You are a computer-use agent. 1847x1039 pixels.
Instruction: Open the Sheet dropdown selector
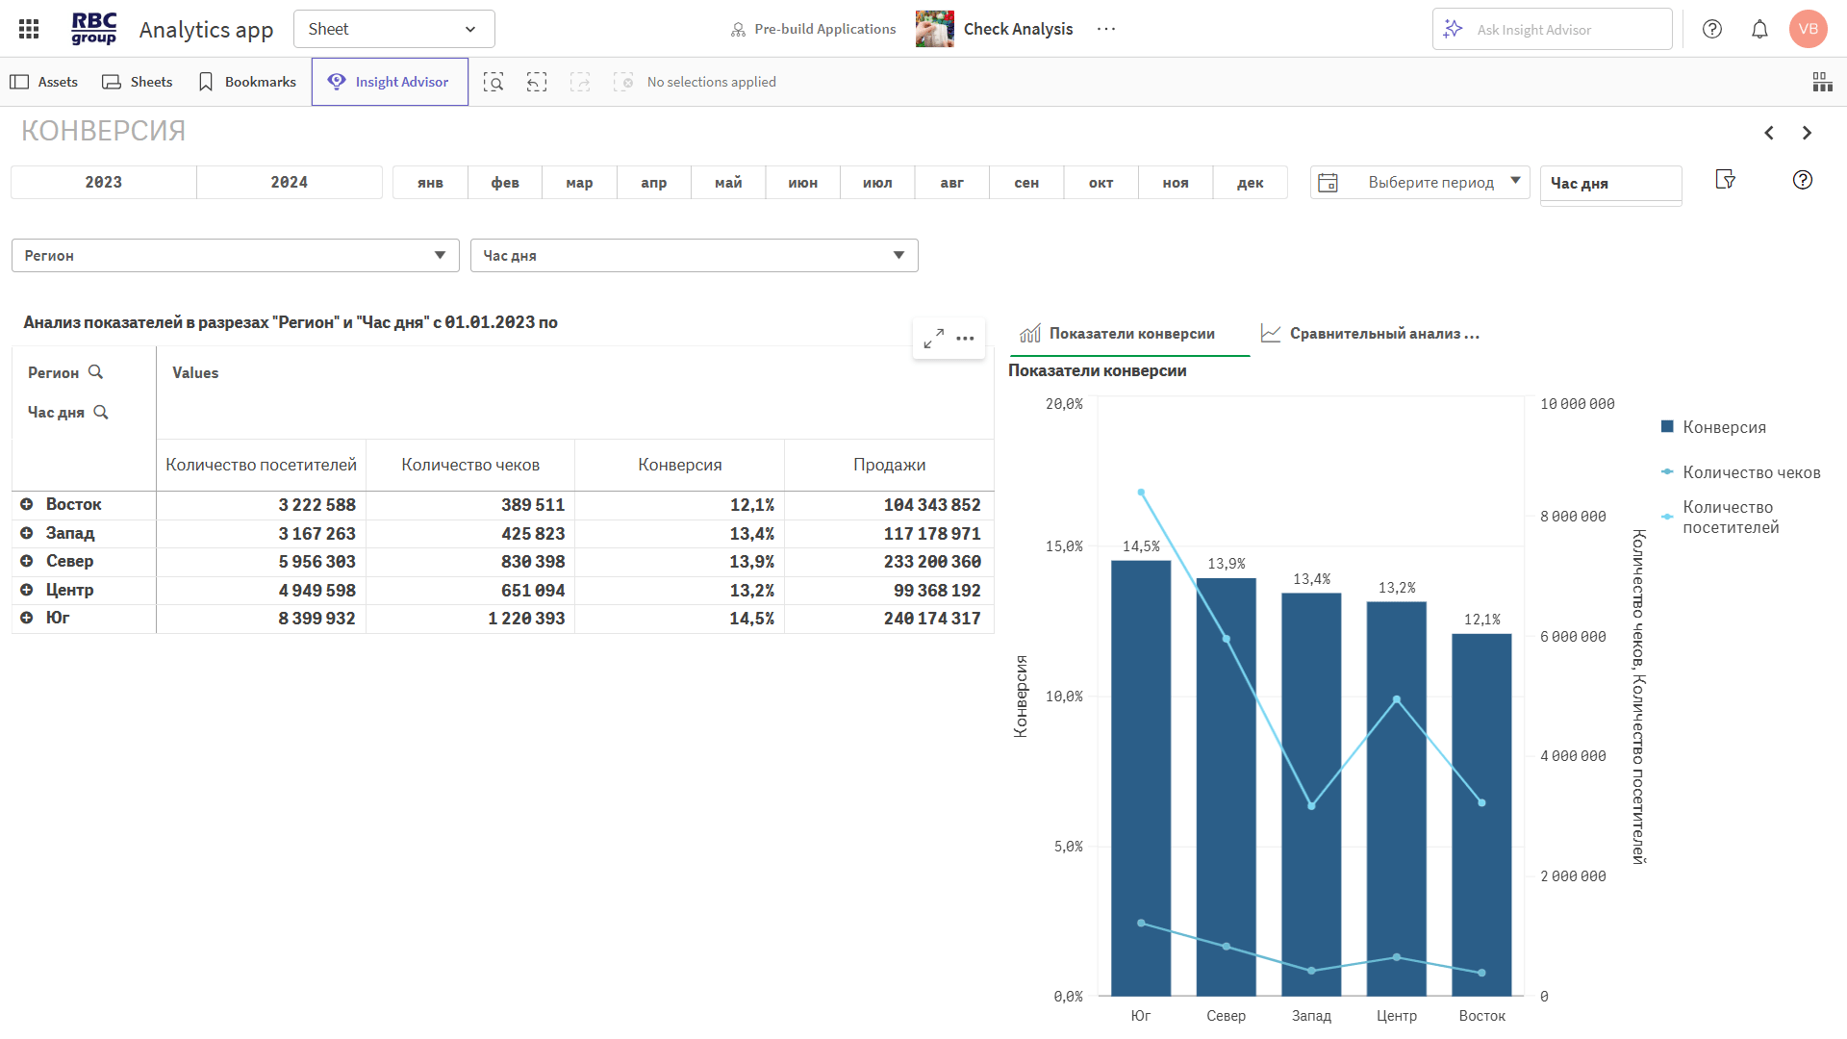pyautogui.click(x=393, y=29)
